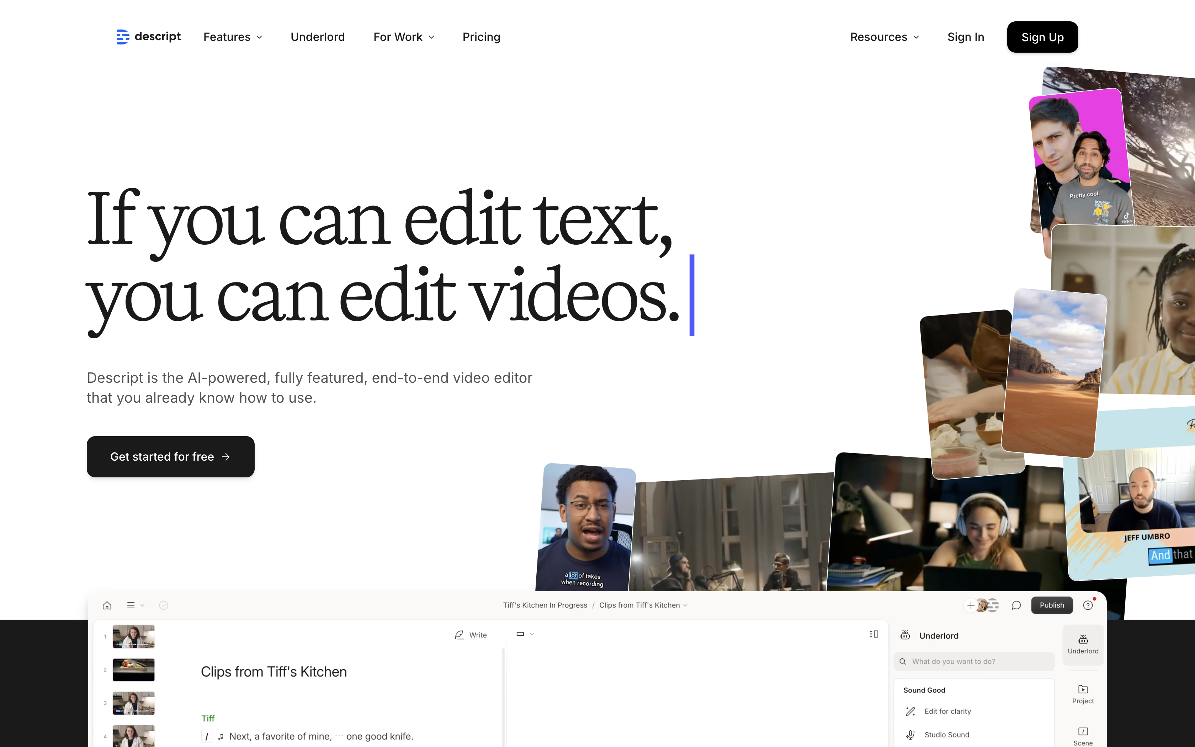This screenshot has height=747, width=1195.
Task: Click the home icon in editor
Action: coord(107,605)
